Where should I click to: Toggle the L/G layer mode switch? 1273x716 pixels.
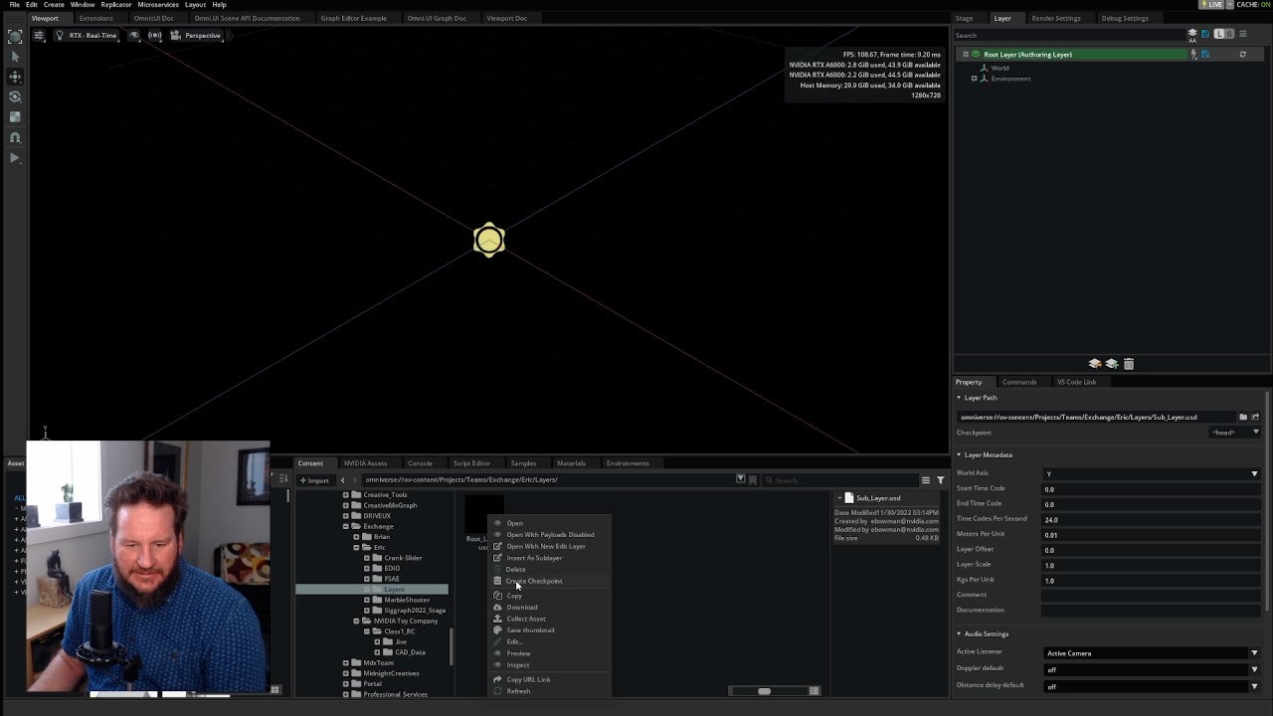(1224, 35)
